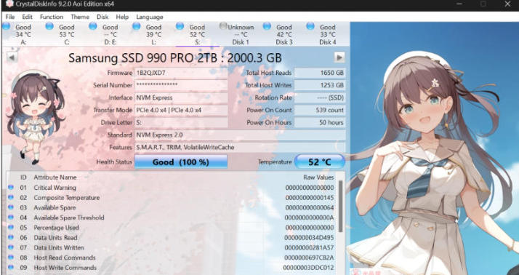Click the masked Serial Number field

tap(181, 85)
